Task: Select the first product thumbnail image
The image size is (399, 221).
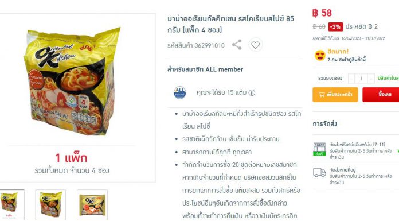Action: (x=11, y=205)
